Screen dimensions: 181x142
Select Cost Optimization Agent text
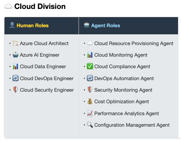pyautogui.click(x=122, y=102)
